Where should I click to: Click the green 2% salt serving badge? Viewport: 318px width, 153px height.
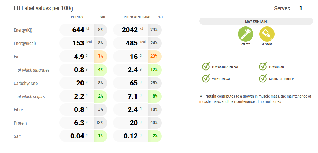(155, 136)
